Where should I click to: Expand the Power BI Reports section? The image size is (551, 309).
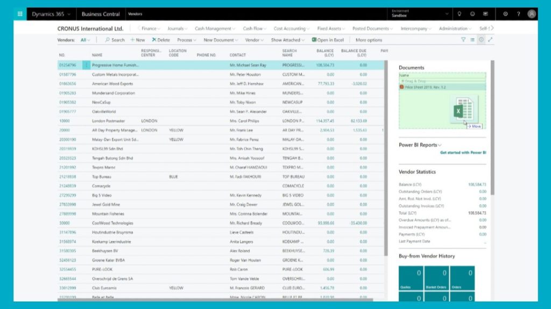point(420,145)
